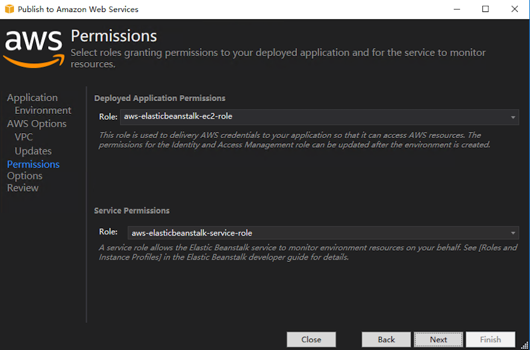Click the service role description text

308,252
